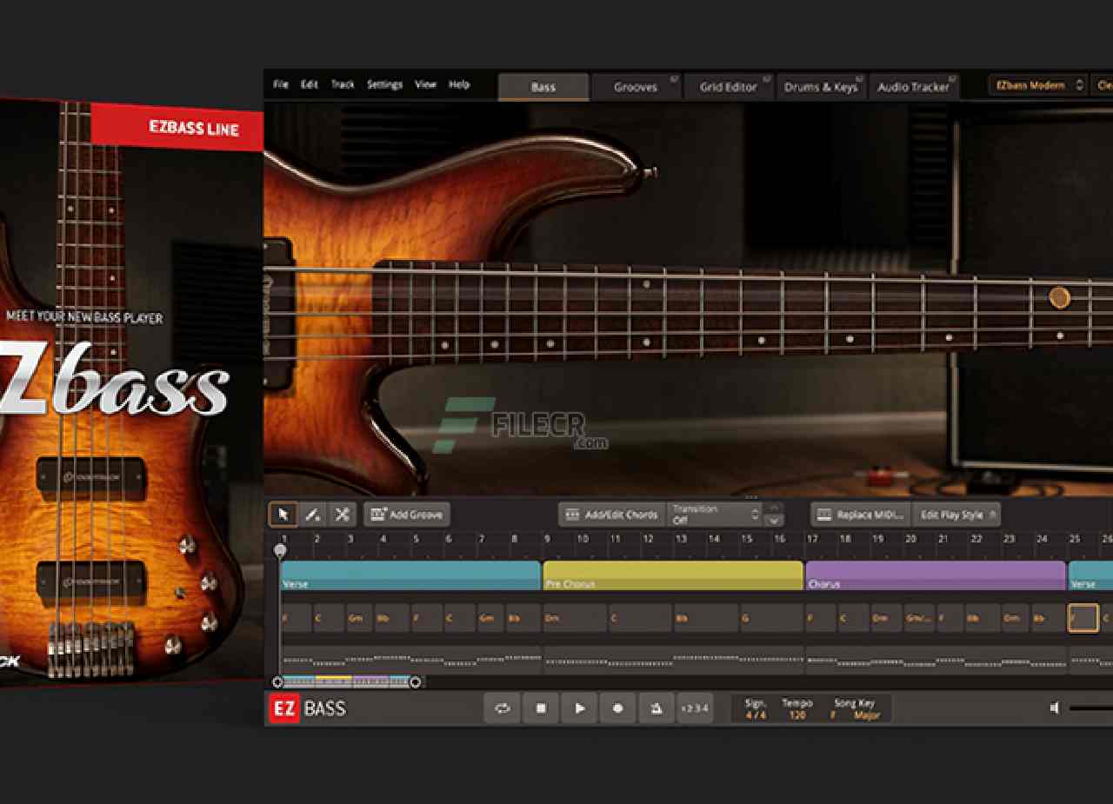Stop playback with the square button

tap(541, 708)
